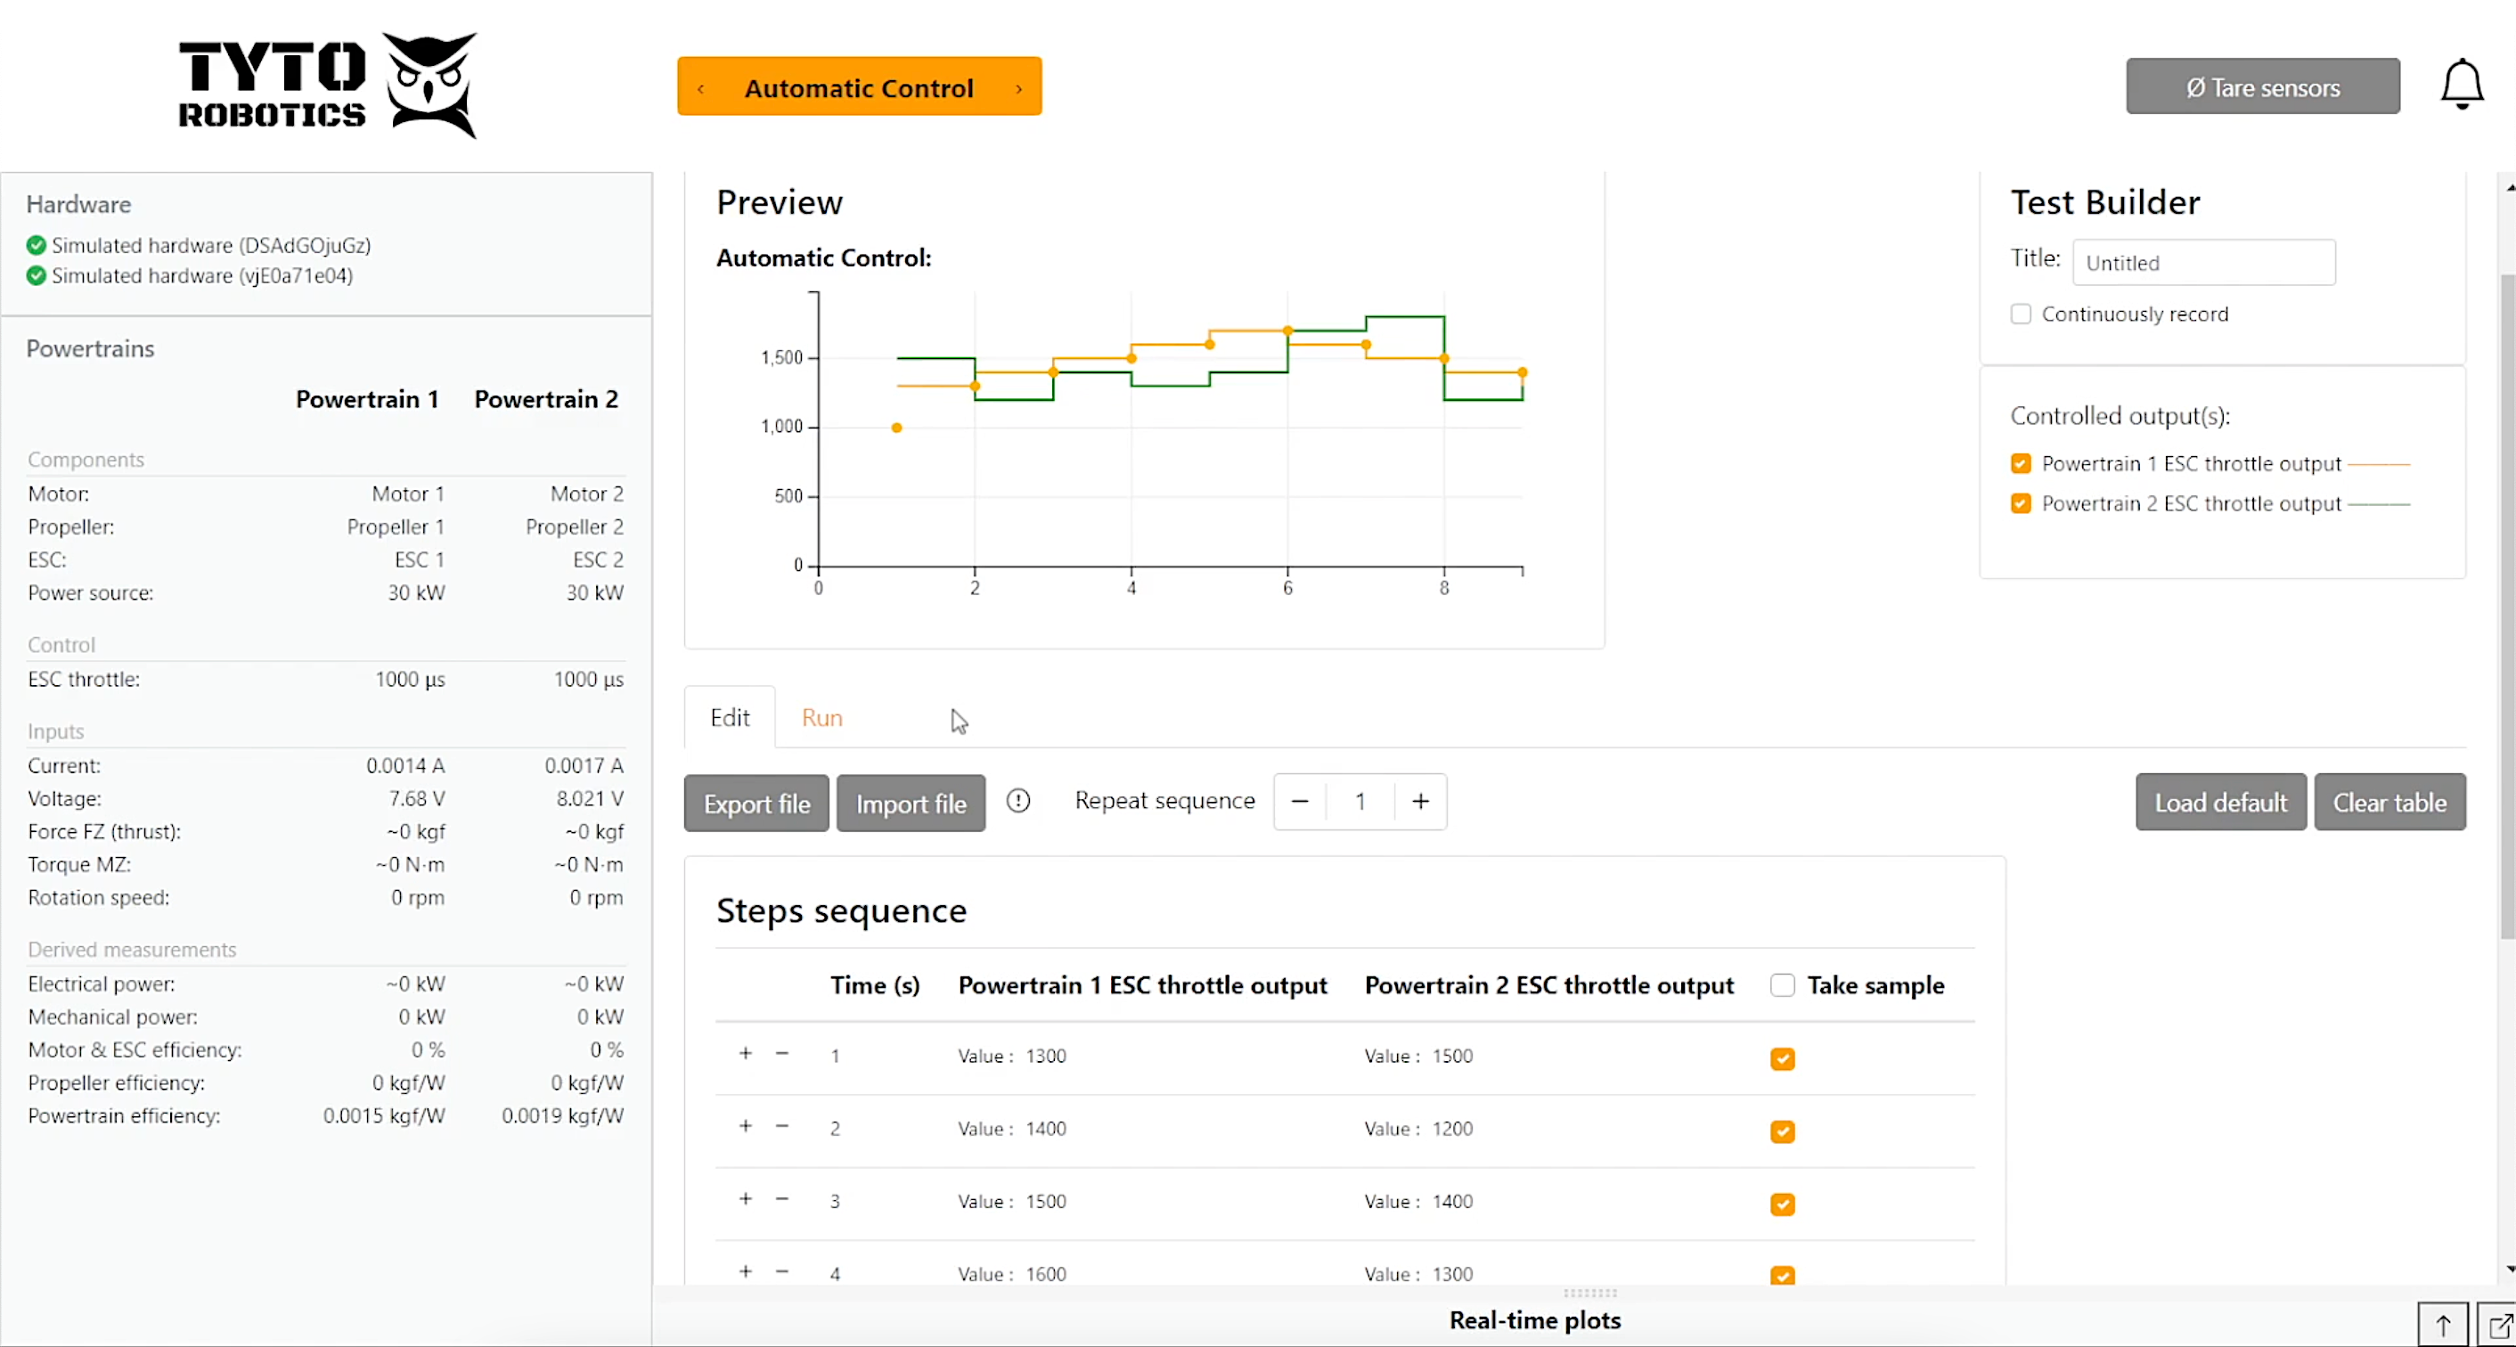Click the notification bell icon

click(x=2461, y=84)
